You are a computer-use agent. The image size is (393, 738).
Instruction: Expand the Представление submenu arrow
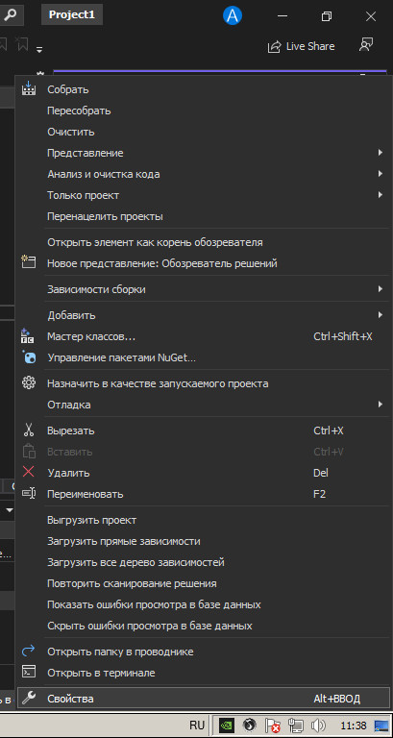[x=381, y=153]
